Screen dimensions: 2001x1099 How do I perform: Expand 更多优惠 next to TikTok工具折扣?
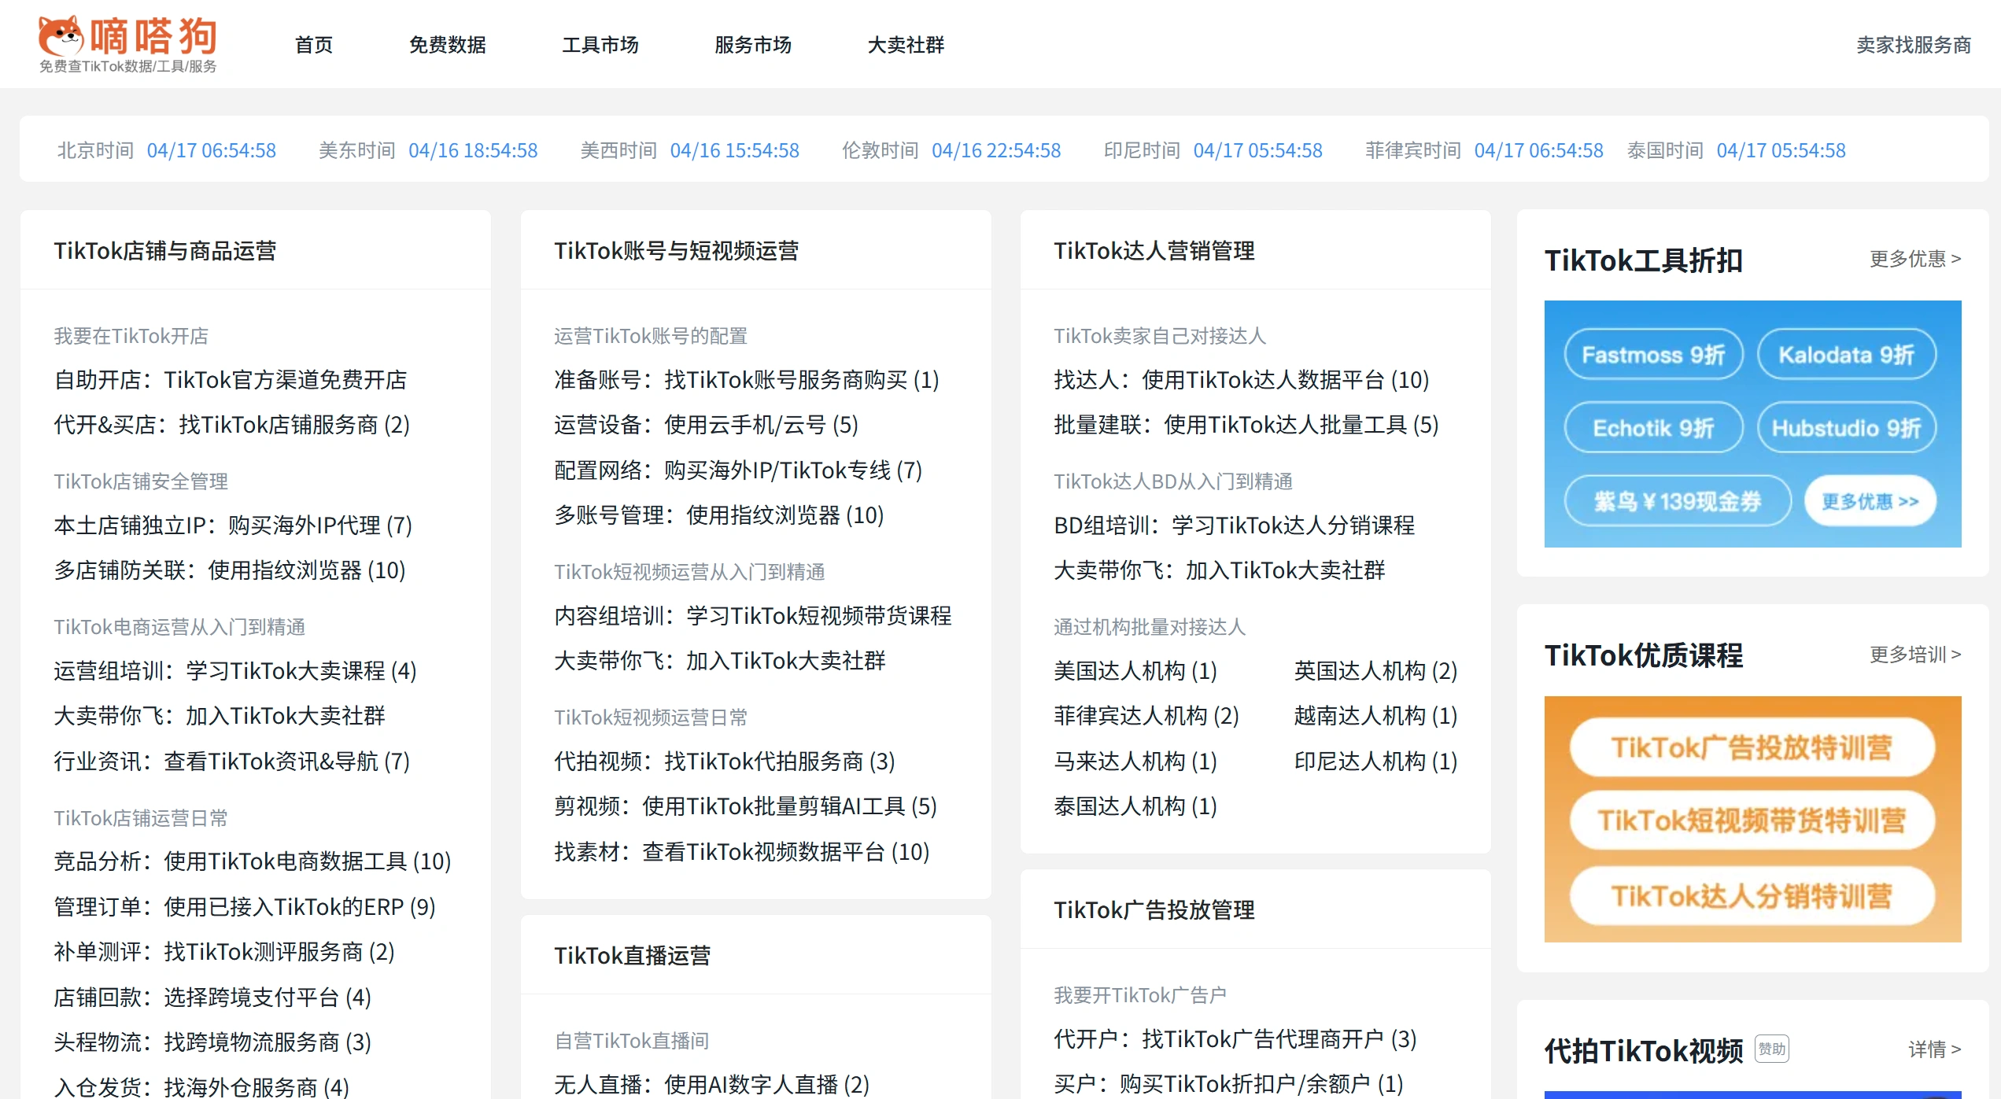[x=1913, y=260]
